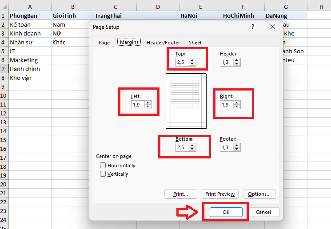
Task: Select cell Nam in column B
Action: (x=70, y=24)
